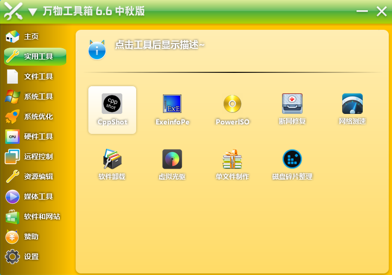Open the 资源编辑 category

[29, 176]
